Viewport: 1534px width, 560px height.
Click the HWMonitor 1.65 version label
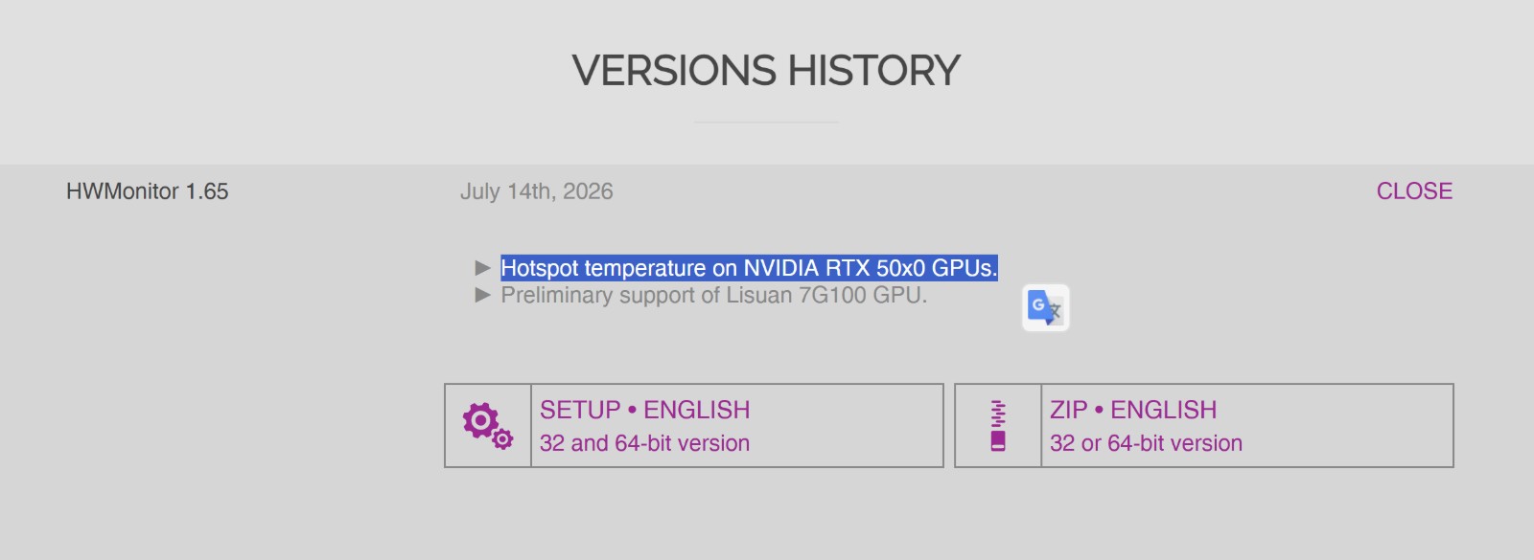pos(148,191)
